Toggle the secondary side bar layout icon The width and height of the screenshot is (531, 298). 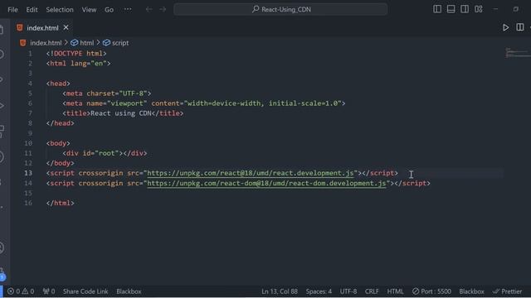pyautogui.click(x=465, y=9)
